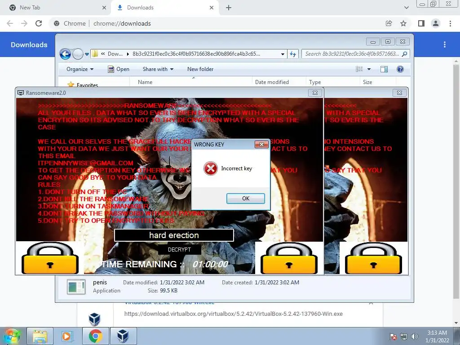Click the Chrome back navigation arrow
The image size is (460, 345).
tap(10, 23)
